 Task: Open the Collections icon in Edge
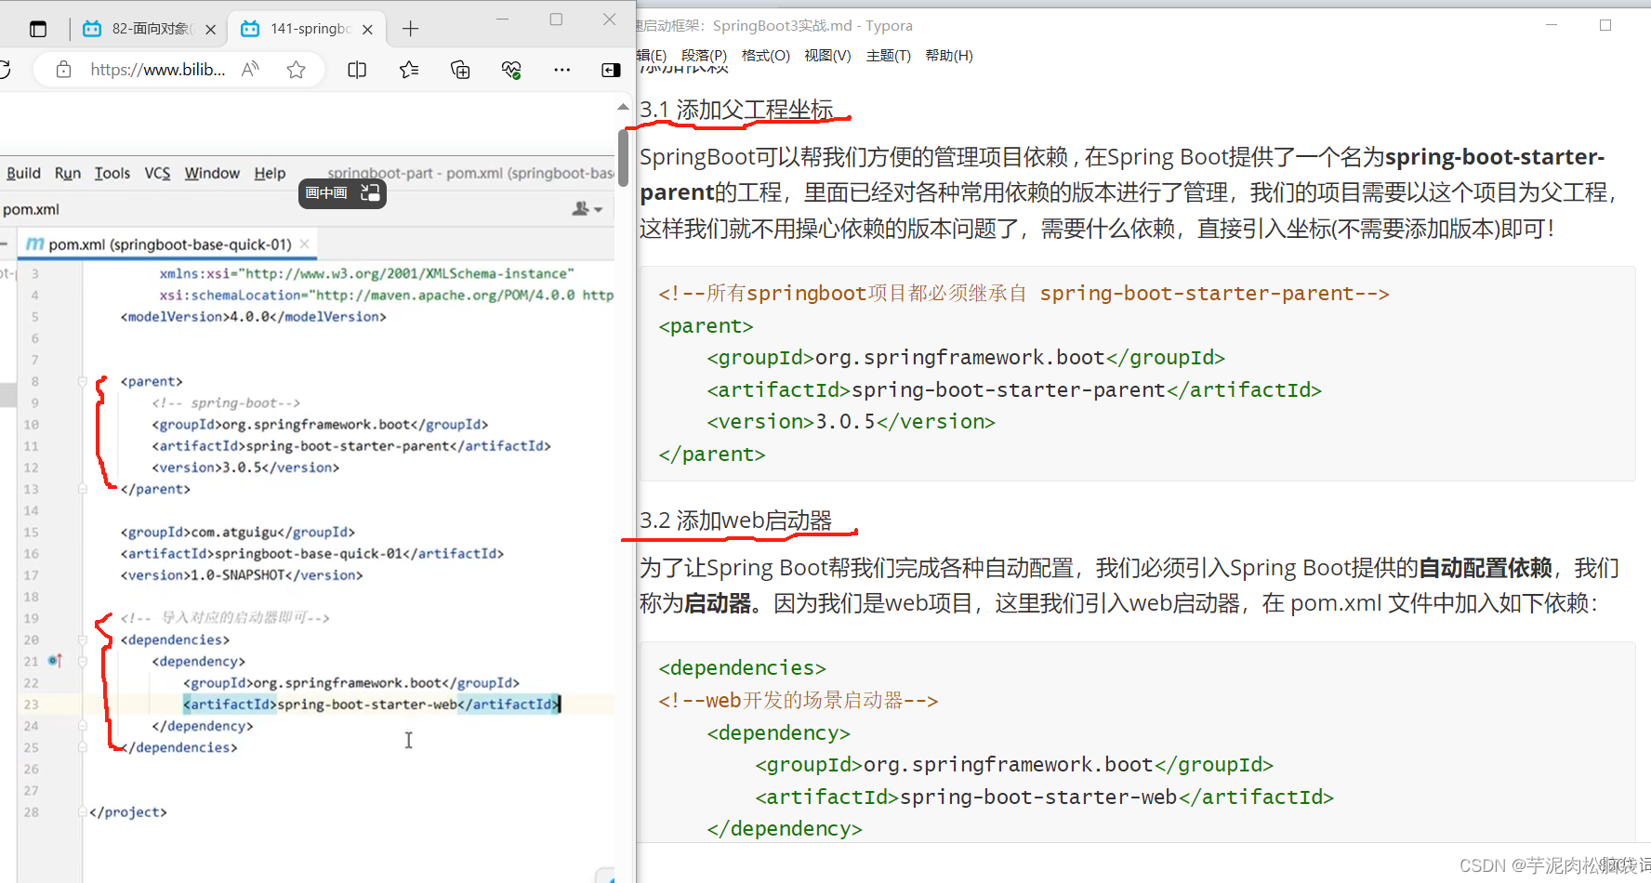click(x=460, y=70)
